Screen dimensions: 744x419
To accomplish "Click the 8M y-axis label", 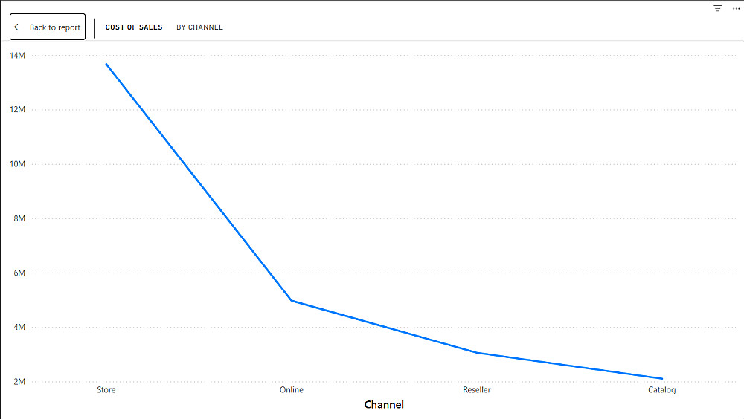I will tap(19, 218).
